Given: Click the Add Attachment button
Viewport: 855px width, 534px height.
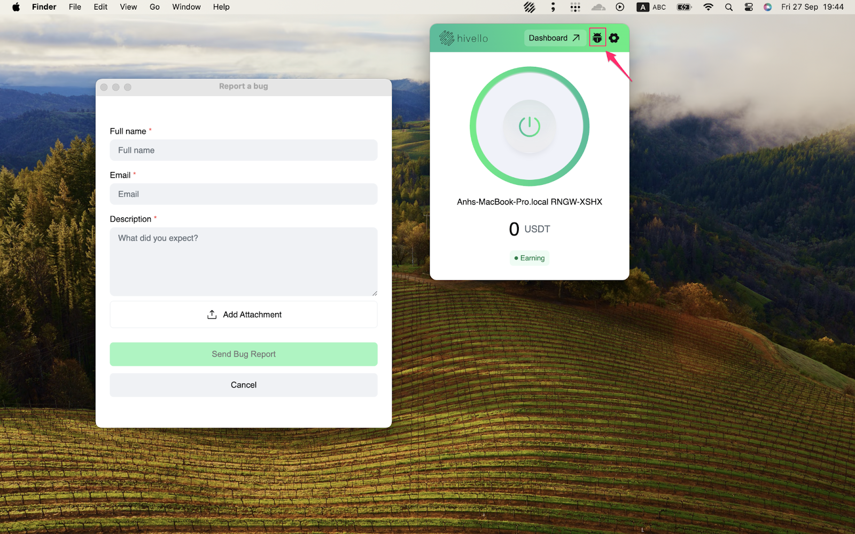Looking at the screenshot, I should click(x=243, y=315).
